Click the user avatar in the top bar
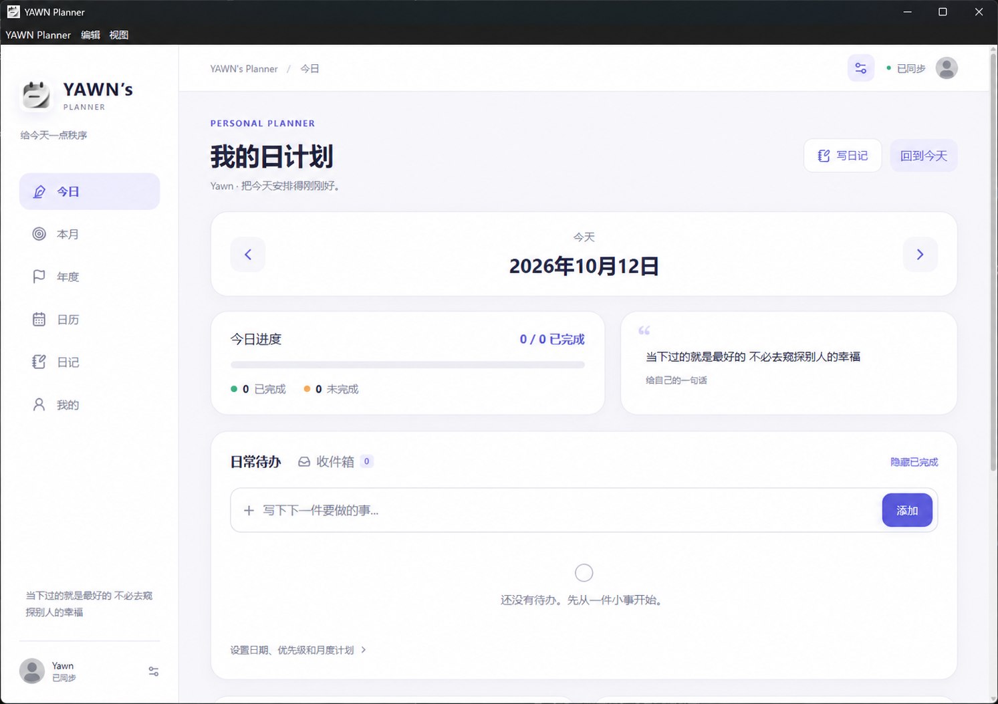The image size is (998, 704). coord(947,68)
